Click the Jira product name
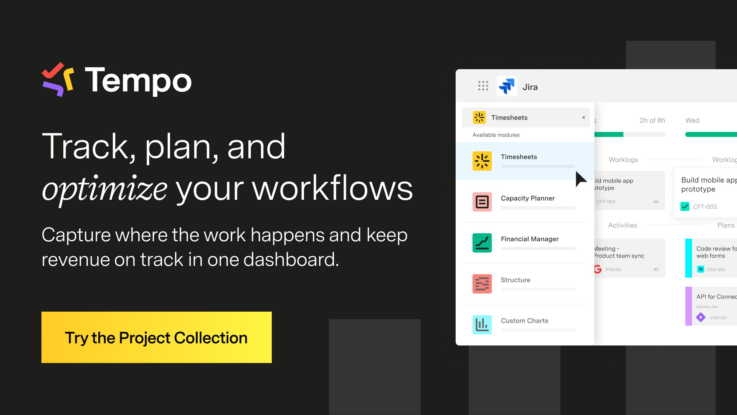 point(530,87)
